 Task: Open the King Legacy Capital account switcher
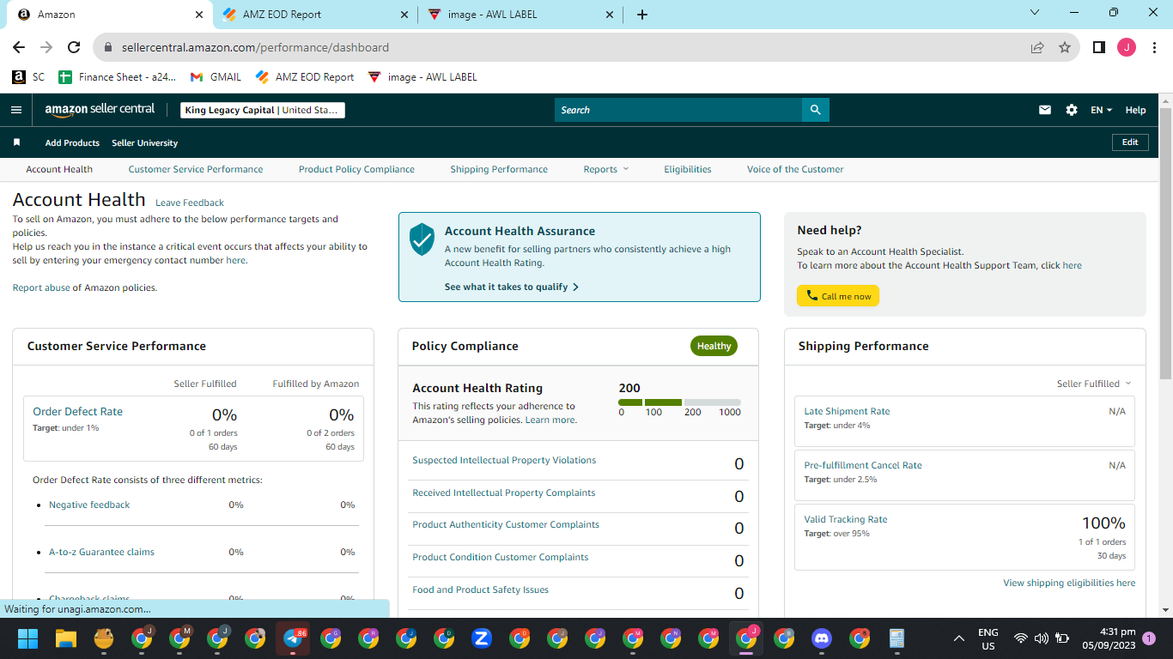pyautogui.click(x=263, y=110)
